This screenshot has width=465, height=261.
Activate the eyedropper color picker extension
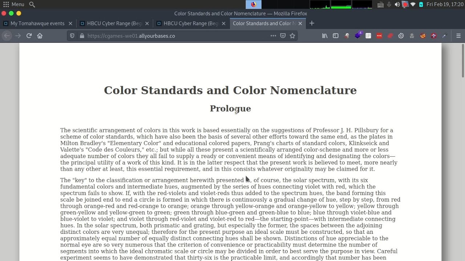[x=444, y=36]
